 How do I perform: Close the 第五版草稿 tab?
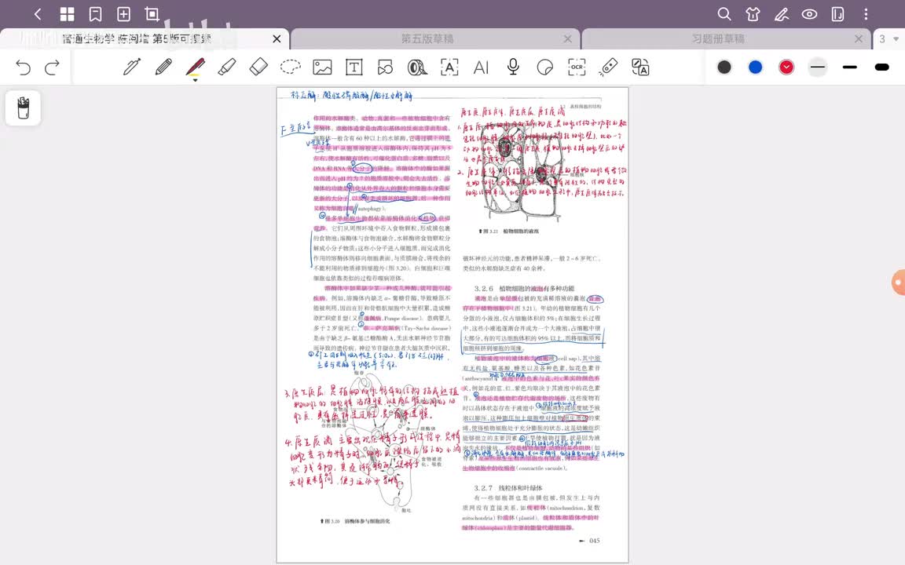point(567,38)
